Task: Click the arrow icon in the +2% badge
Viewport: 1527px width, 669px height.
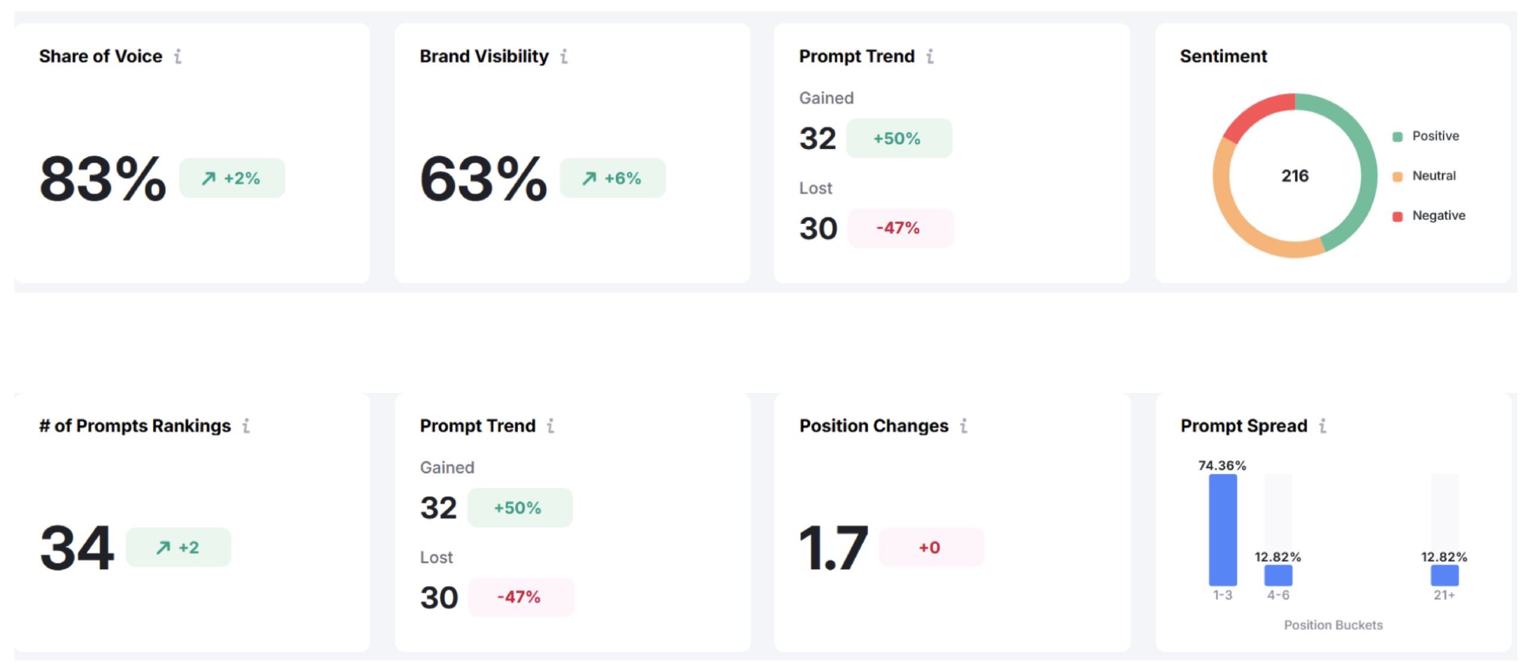Action: tap(208, 178)
